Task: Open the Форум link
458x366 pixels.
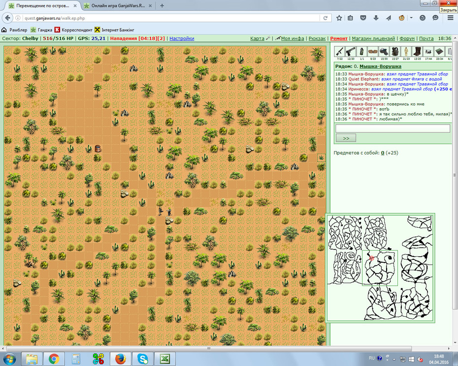Action: coord(407,38)
